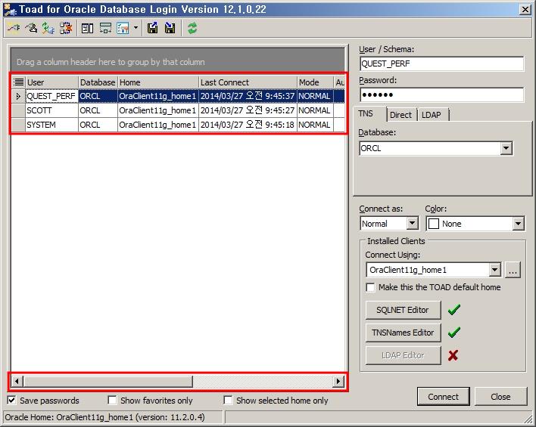
Task: Click the green refresh arrows icon
Action: pos(192,28)
